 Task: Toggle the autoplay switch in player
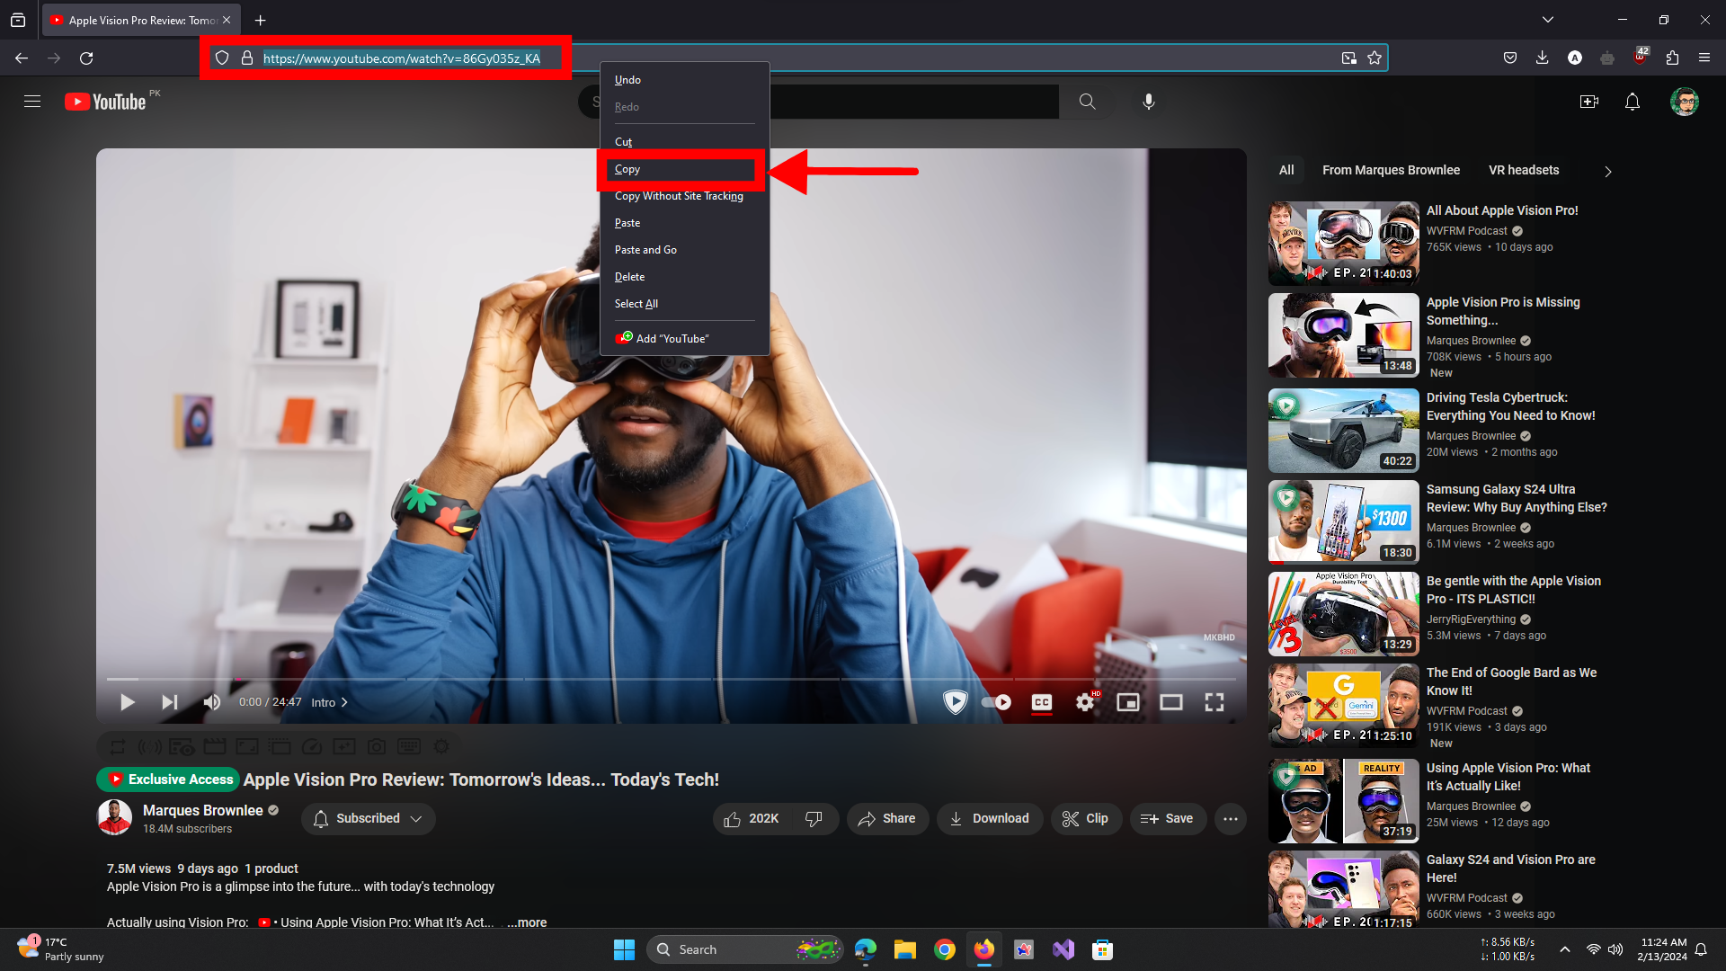[996, 702]
